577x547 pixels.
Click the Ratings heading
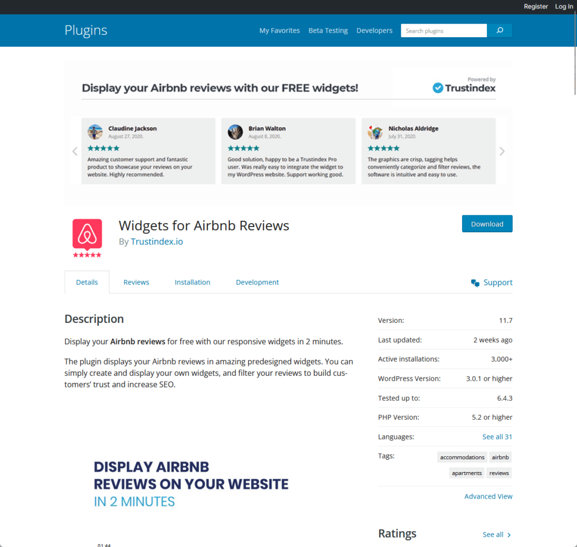point(397,533)
